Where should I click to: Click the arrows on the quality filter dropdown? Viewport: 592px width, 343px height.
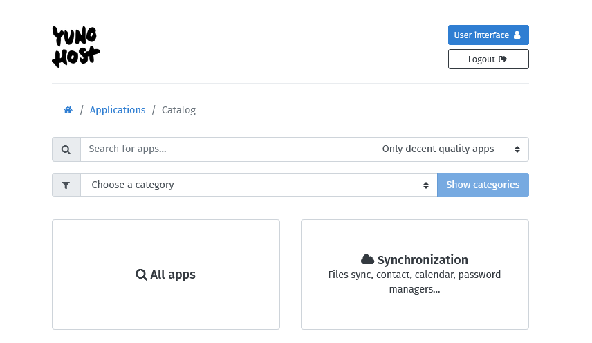(x=517, y=149)
